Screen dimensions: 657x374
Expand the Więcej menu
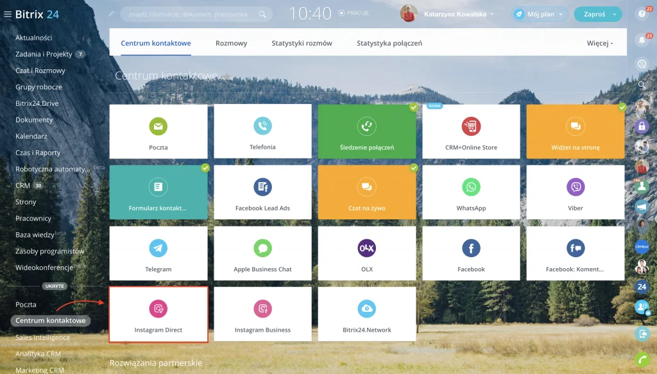point(600,43)
